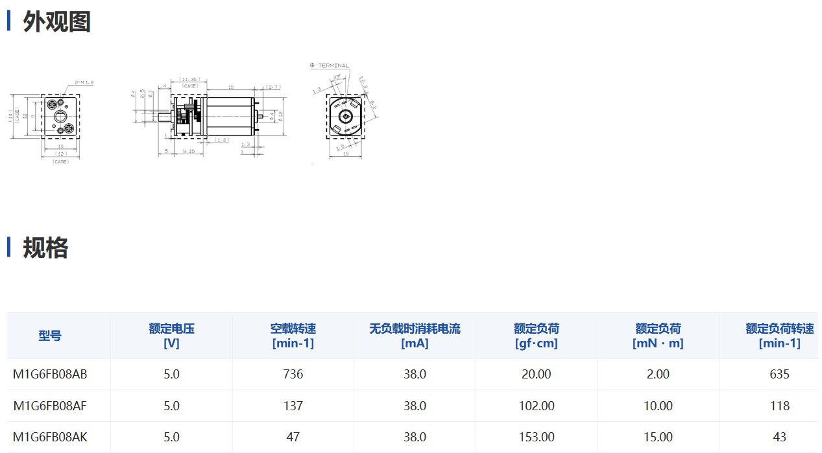The image size is (822, 453).
Task: Click the rated load value 15.00
Action: 658,437
